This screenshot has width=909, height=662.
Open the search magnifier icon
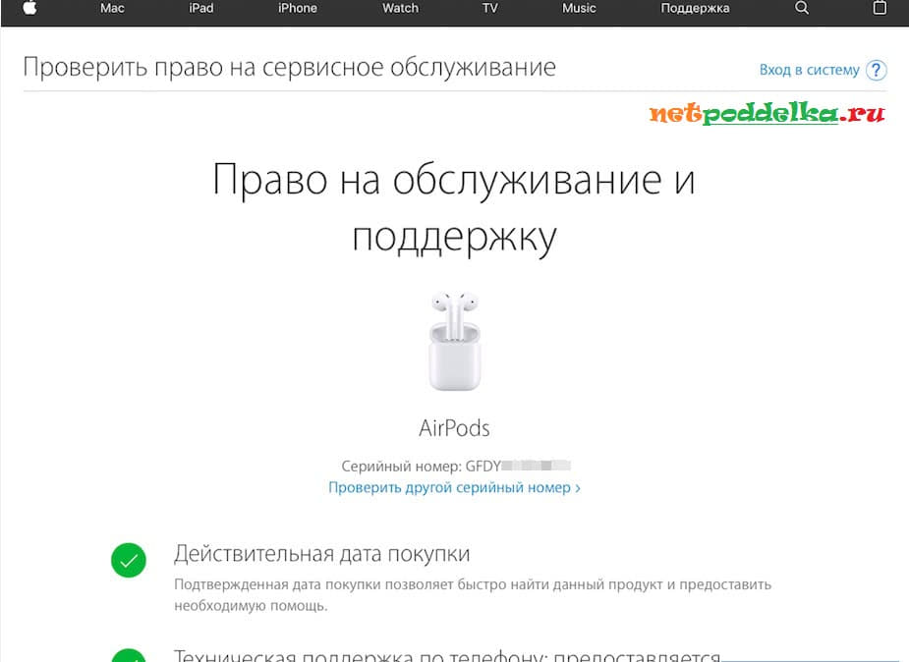(801, 8)
